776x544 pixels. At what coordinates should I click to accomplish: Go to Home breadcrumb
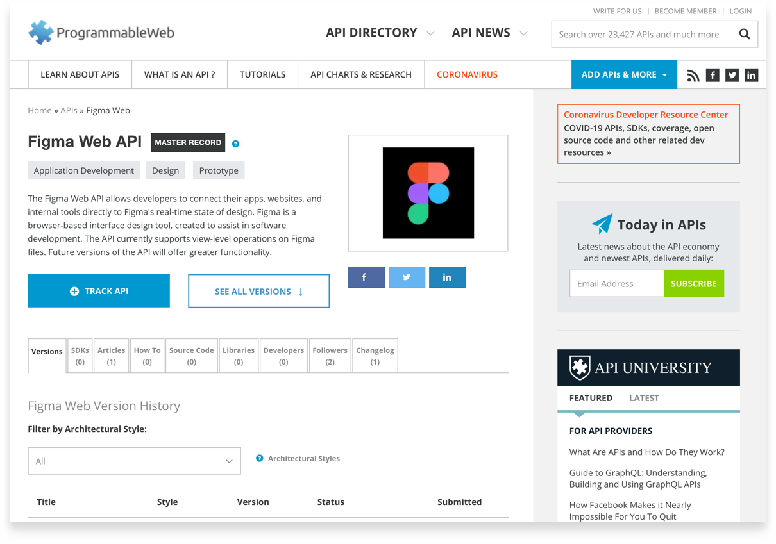pyautogui.click(x=40, y=110)
